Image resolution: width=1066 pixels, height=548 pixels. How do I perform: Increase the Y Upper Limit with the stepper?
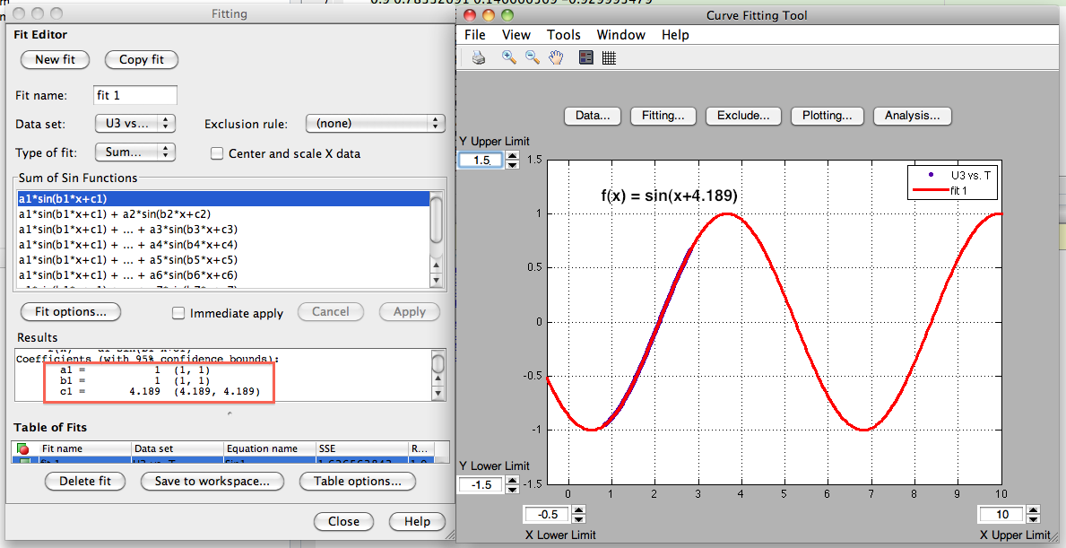click(x=512, y=156)
